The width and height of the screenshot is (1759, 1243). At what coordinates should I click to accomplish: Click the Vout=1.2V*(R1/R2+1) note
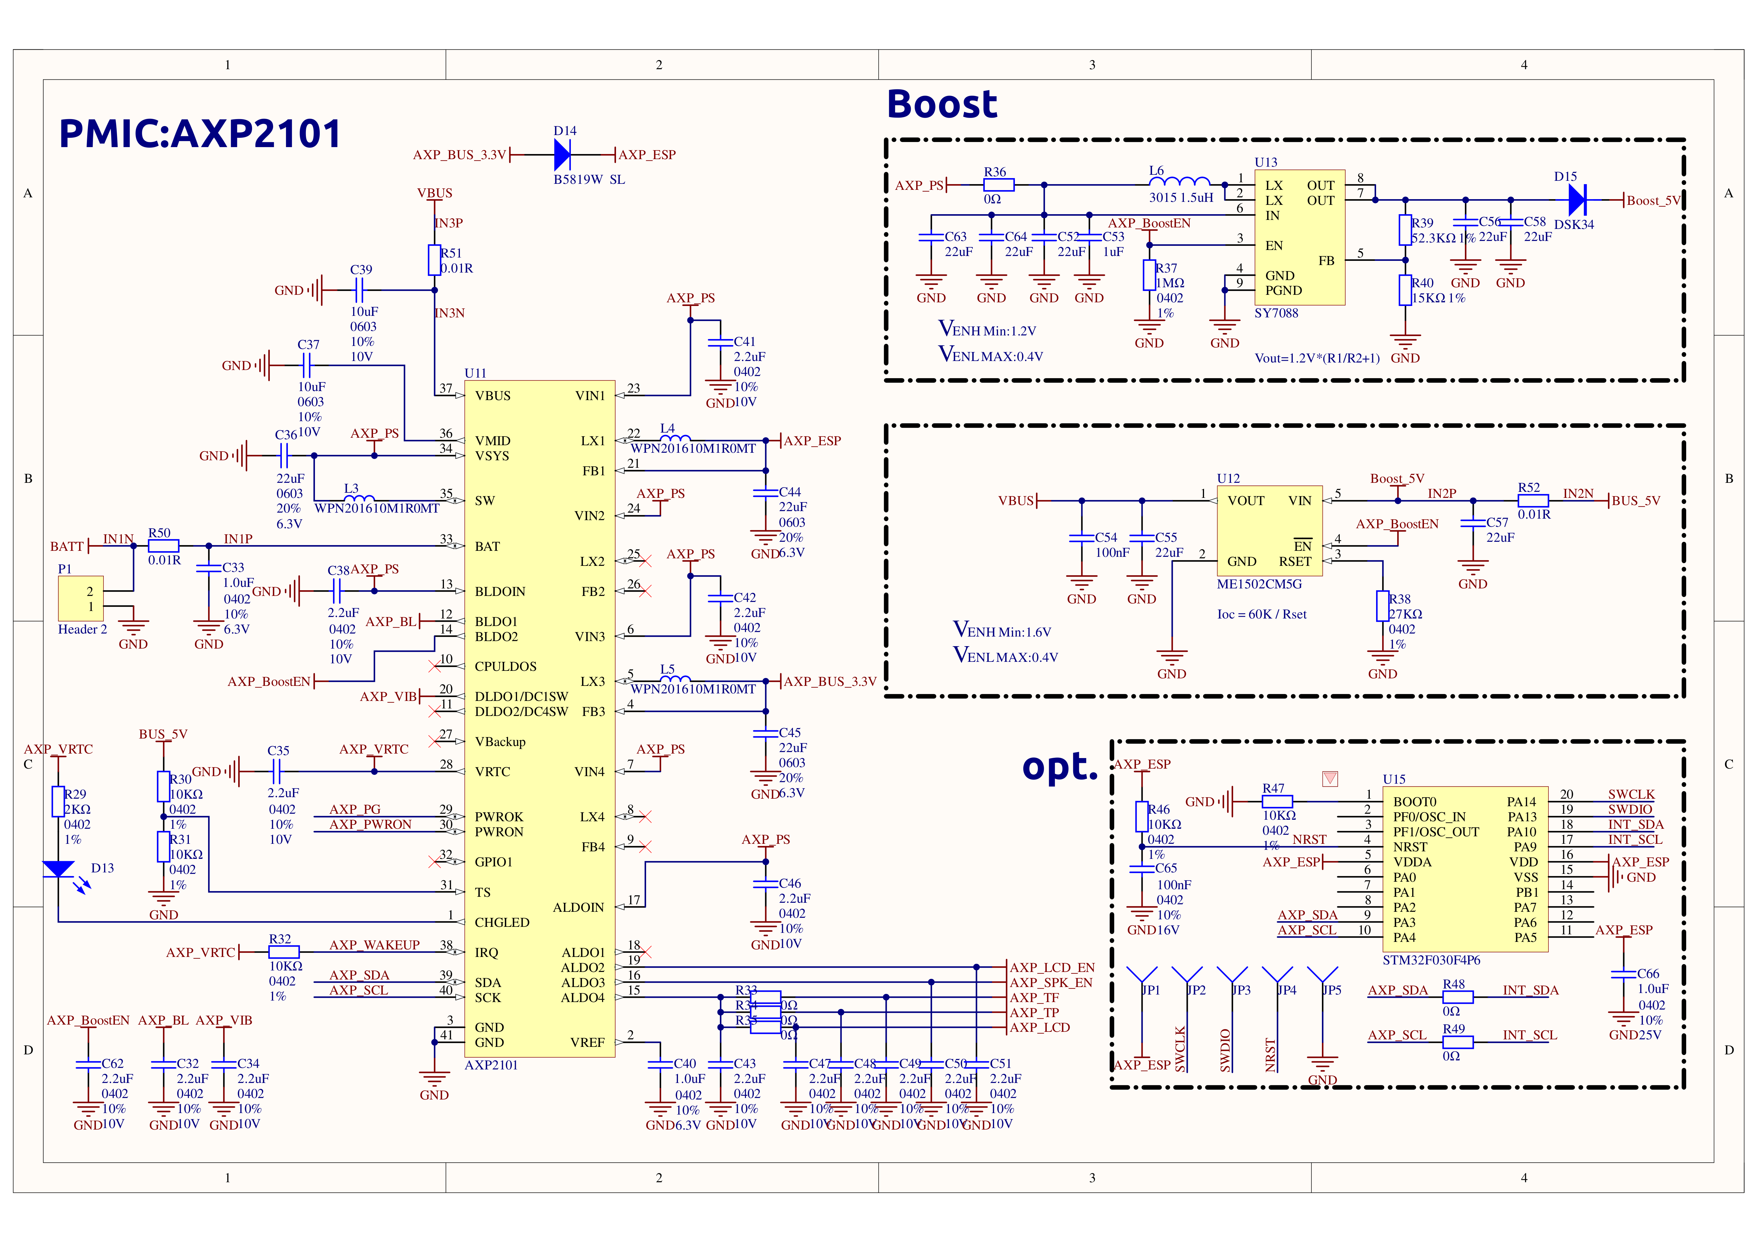pyautogui.click(x=1317, y=358)
